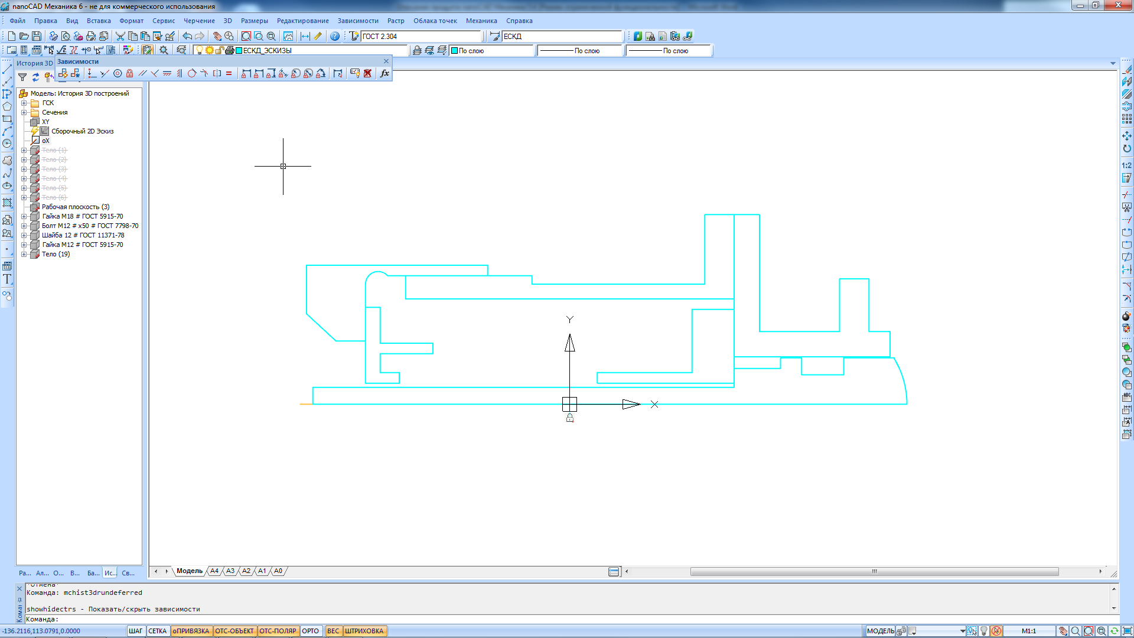Toggle ОРТО orthogonal mode
This screenshot has height=638, width=1134.
pos(310,631)
